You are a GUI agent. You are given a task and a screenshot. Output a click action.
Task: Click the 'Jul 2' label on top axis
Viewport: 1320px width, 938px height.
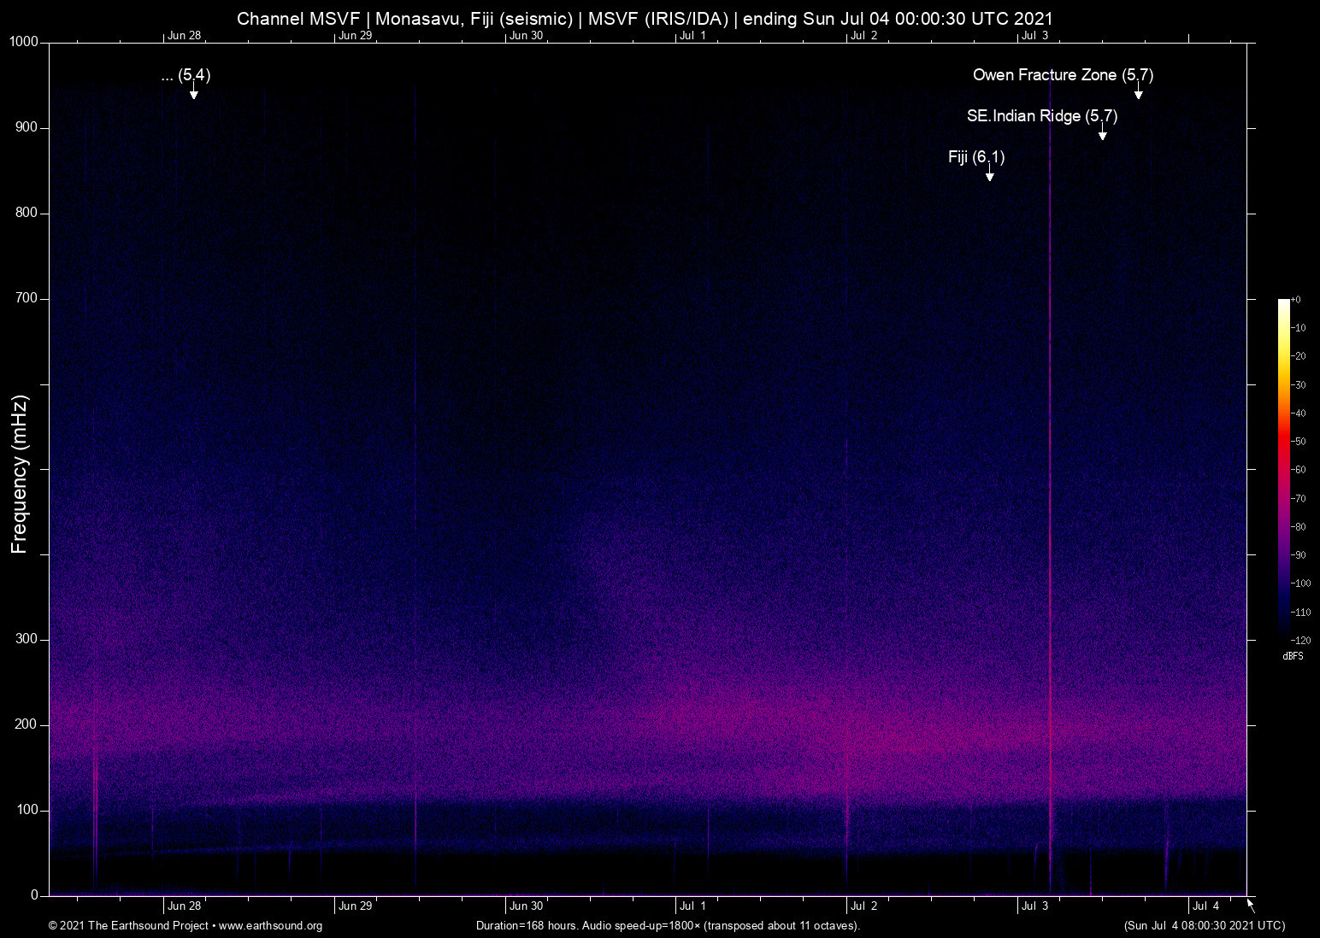point(864,36)
